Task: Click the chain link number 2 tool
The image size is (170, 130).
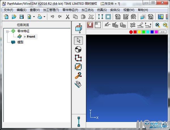Action: click(78, 76)
